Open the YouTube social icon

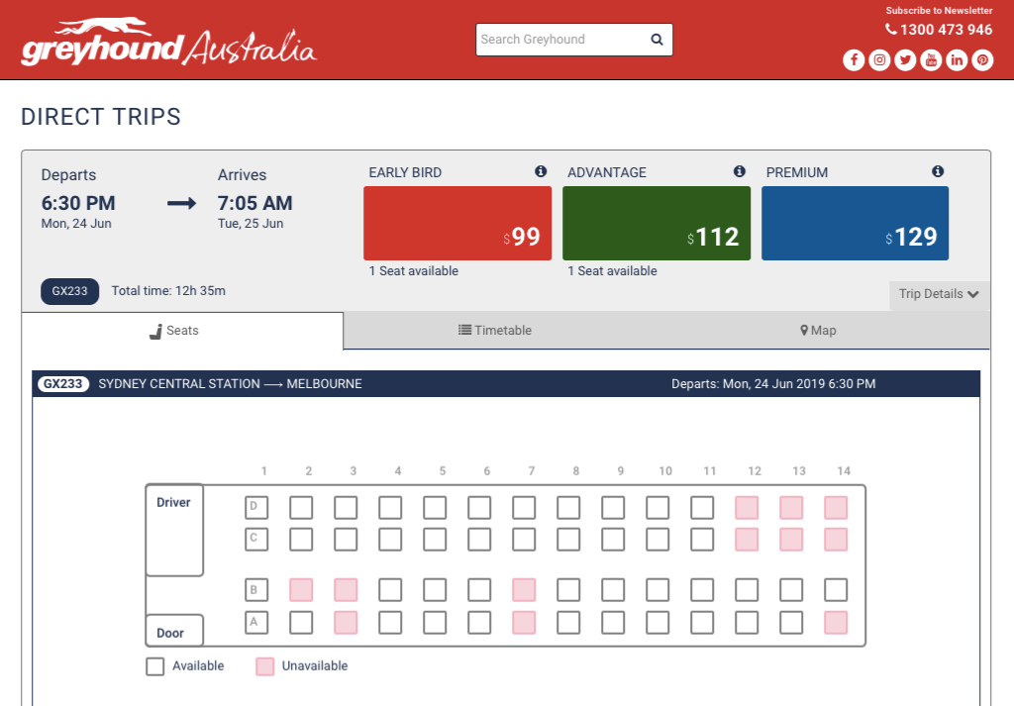pos(931,60)
